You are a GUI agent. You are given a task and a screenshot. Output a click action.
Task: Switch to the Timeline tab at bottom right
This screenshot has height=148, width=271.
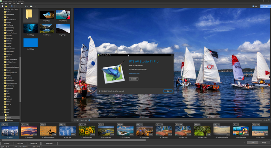264,143
